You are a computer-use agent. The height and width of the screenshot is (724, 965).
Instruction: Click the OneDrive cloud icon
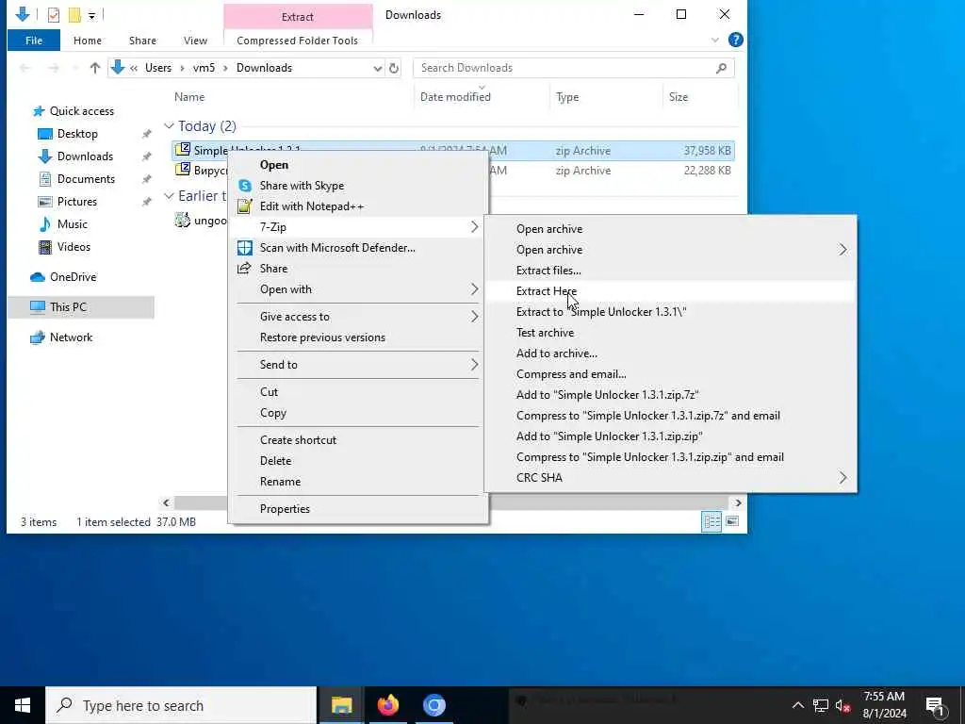click(x=38, y=277)
